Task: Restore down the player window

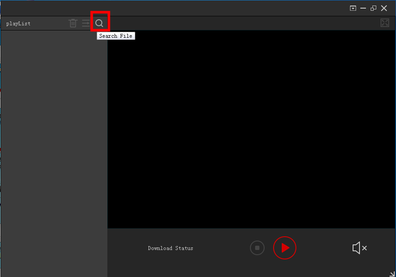Action: (373, 8)
